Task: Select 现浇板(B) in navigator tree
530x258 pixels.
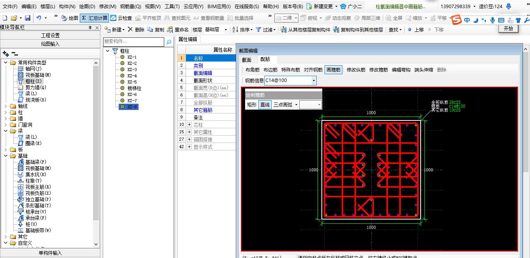Action: (32, 100)
